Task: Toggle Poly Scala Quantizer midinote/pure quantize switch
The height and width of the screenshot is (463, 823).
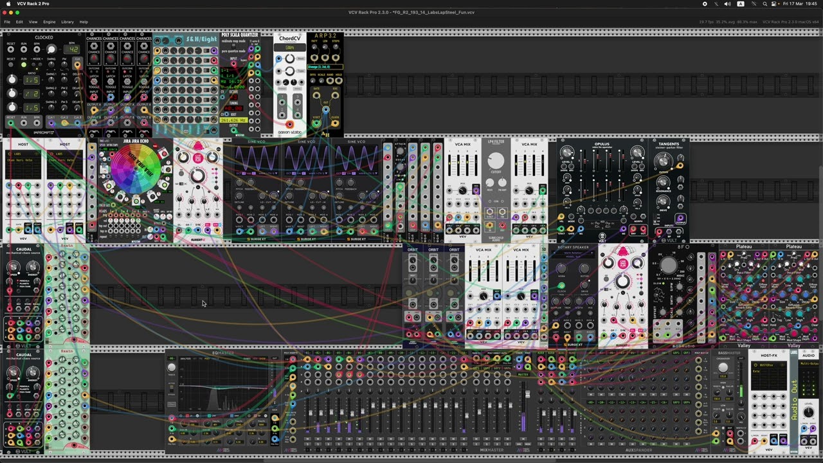Action: pos(233,46)
